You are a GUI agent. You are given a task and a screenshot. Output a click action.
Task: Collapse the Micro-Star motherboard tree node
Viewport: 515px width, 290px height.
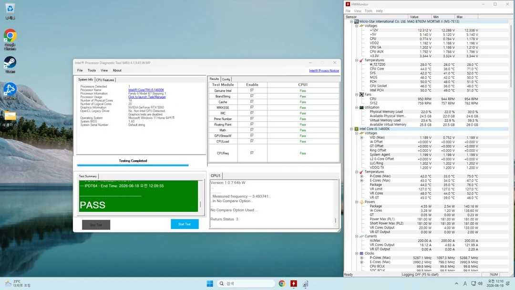coord(351,21)
